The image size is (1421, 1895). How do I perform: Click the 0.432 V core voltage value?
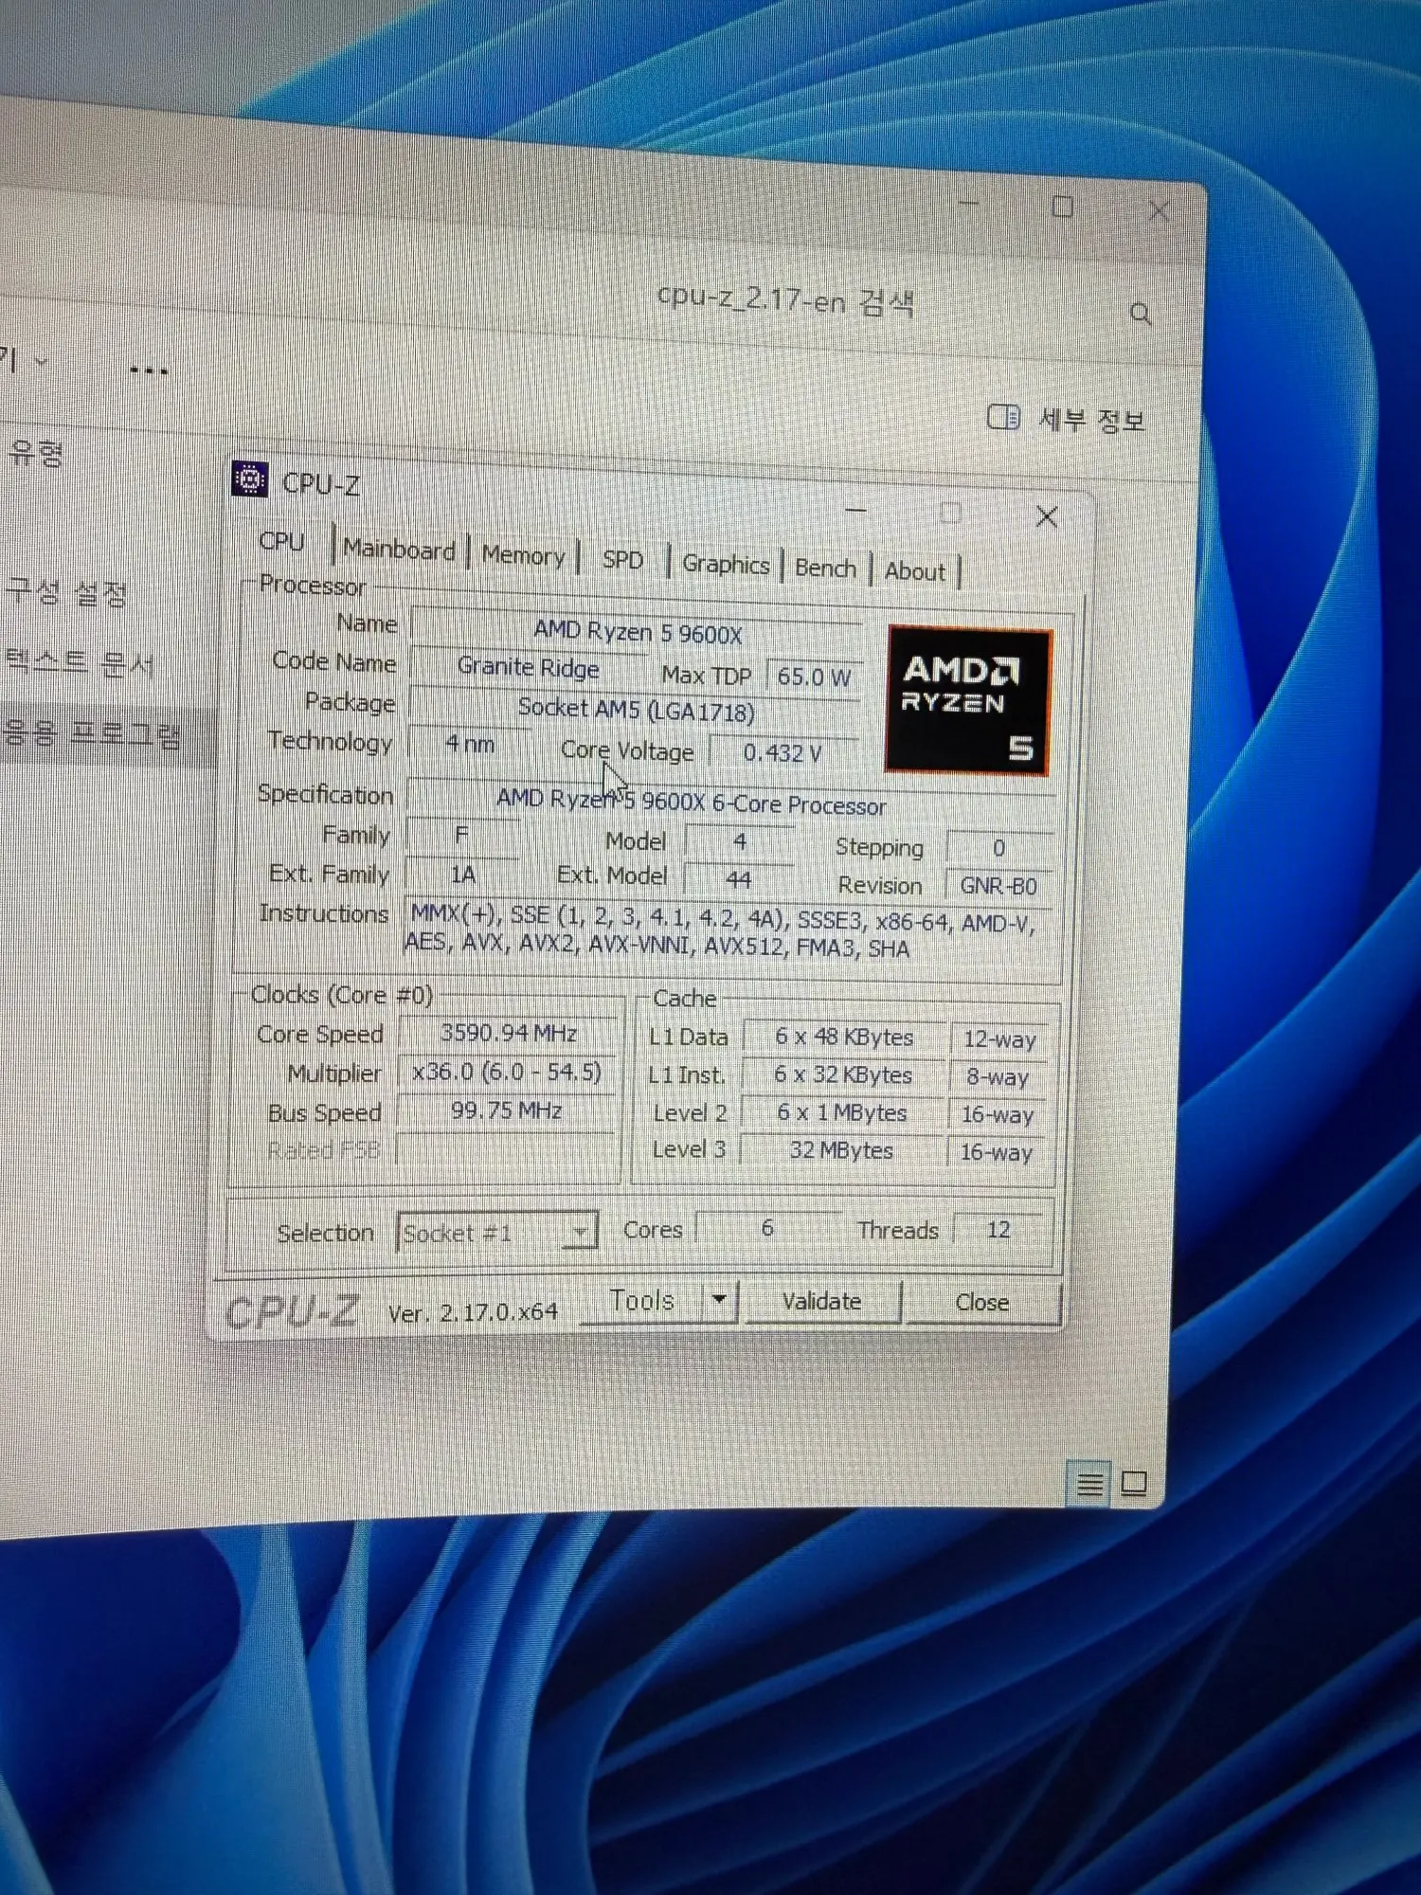pos(782,752)
